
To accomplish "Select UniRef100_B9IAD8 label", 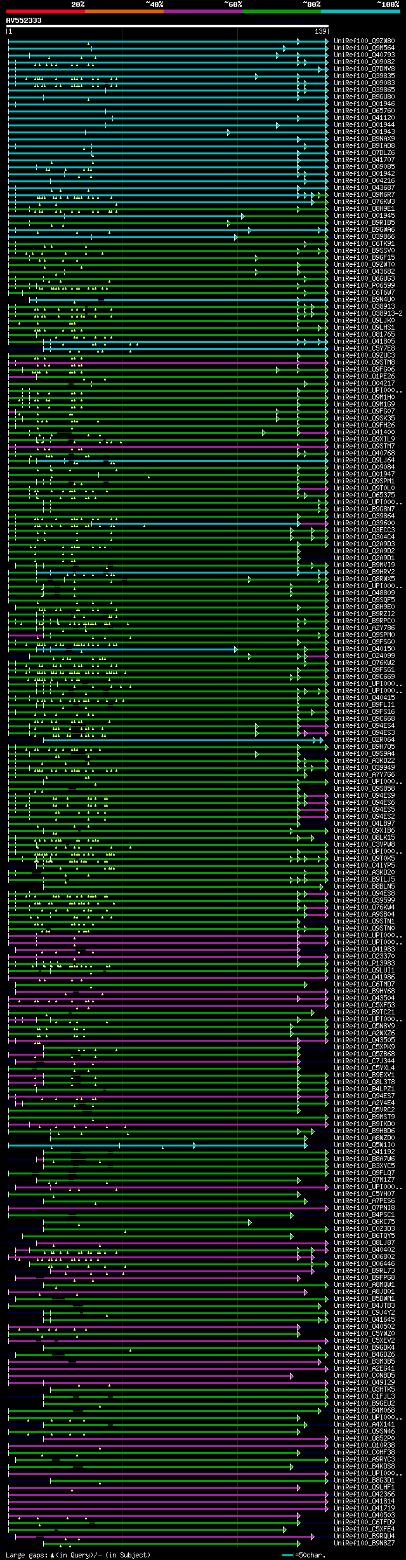I will point(364,146).
